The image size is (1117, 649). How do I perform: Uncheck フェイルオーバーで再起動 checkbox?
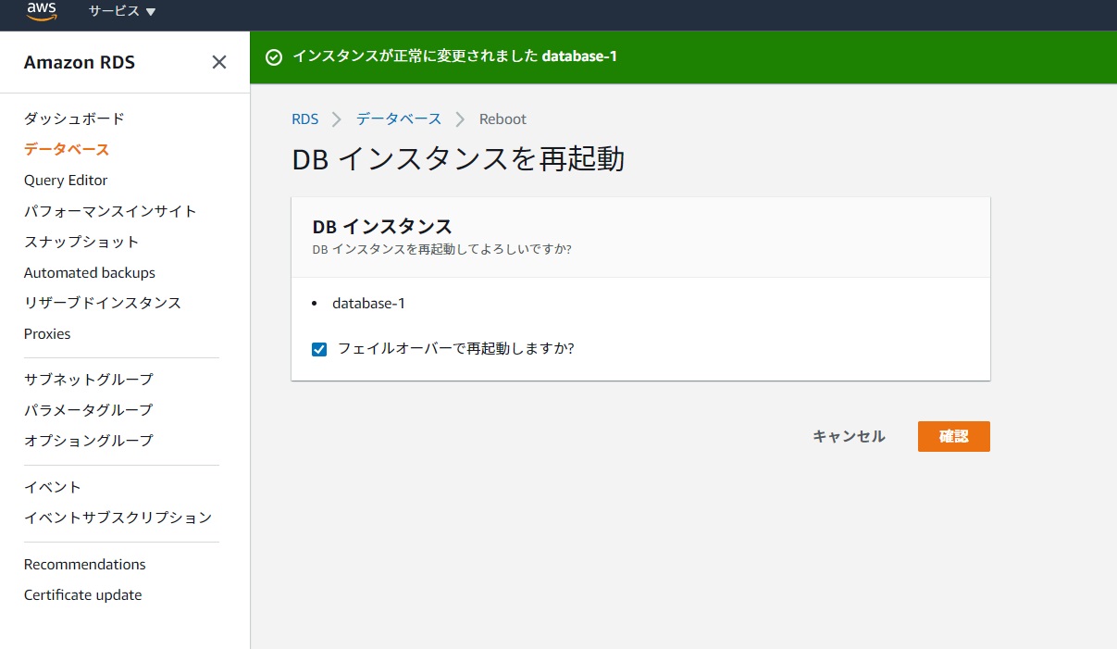(x=319, y=349)
